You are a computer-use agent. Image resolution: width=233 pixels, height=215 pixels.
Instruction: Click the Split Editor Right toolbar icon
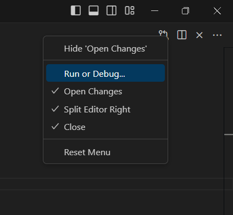(182, 35)
